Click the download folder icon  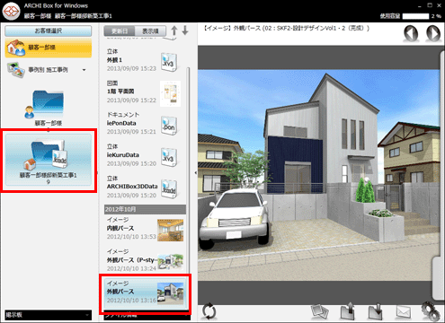(375, 311)
